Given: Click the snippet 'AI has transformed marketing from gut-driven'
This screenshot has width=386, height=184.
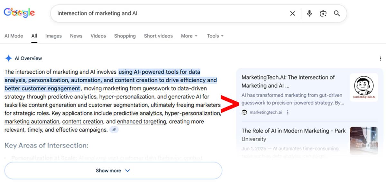Looking at the screenshot, I should click(292, 95).
